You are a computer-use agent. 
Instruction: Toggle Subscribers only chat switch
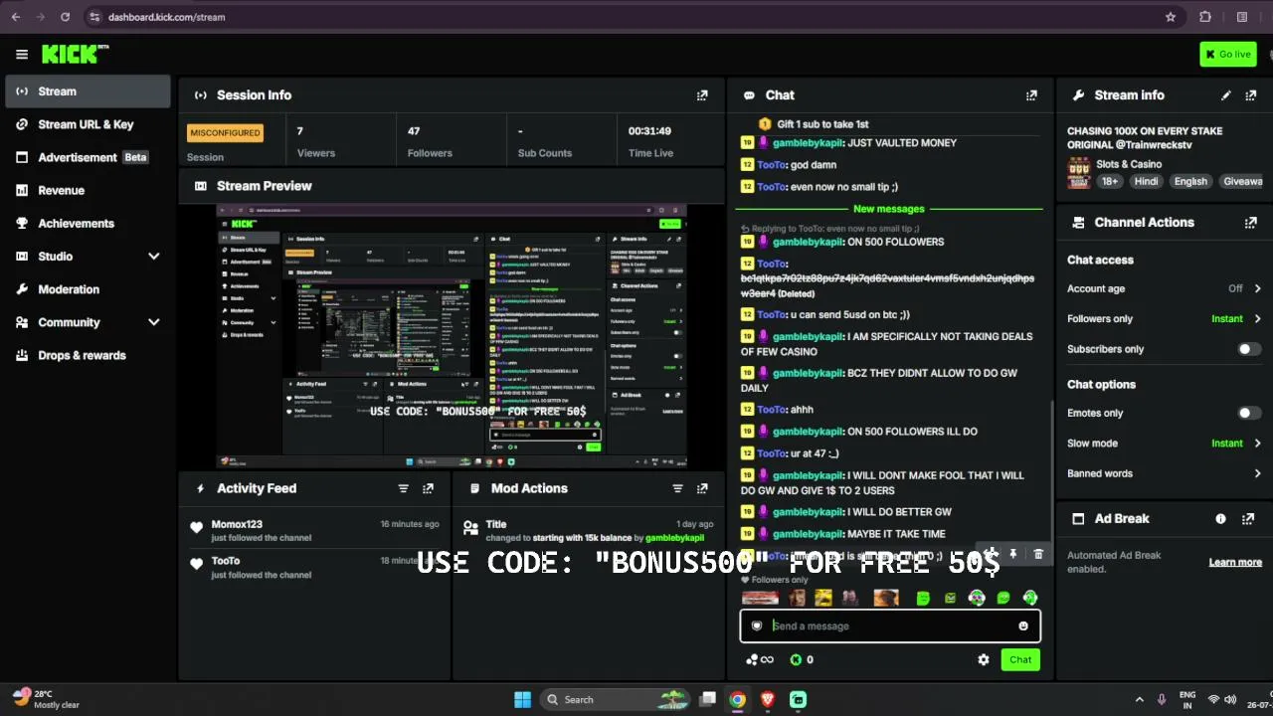click(x=1249, y=349)
